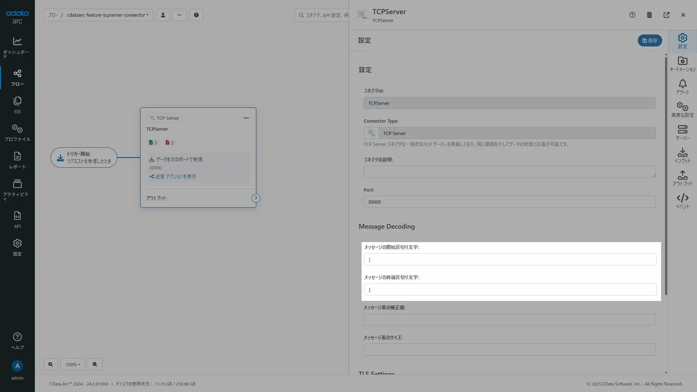Open the API sidebar item
This screenshot has height=392, width=697.
tap(17, 220)
